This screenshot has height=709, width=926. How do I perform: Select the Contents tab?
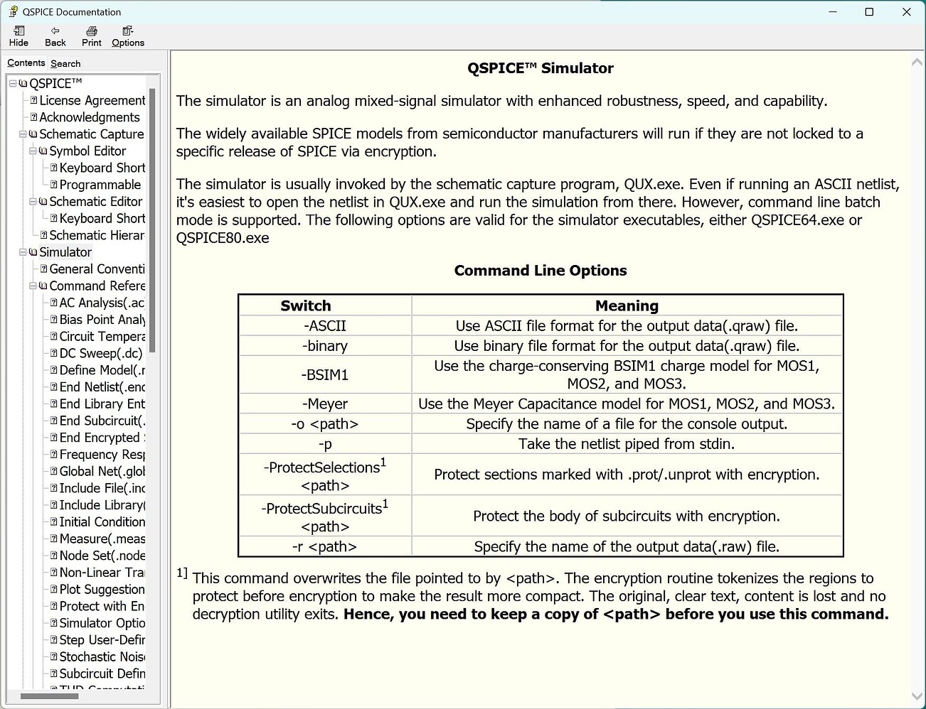26,63
